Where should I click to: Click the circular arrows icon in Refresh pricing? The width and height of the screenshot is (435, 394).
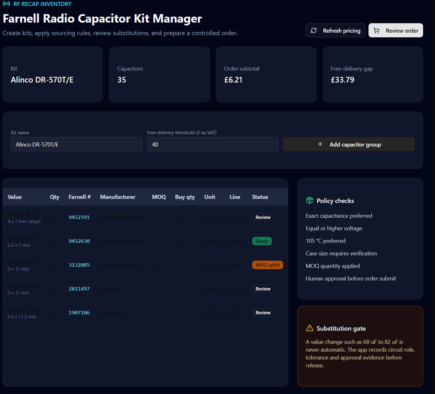point(314,30)
